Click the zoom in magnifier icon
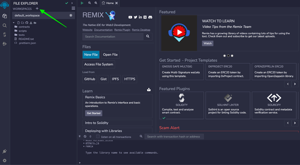Screen dimensions: 300x165 [x=96, y=3]
